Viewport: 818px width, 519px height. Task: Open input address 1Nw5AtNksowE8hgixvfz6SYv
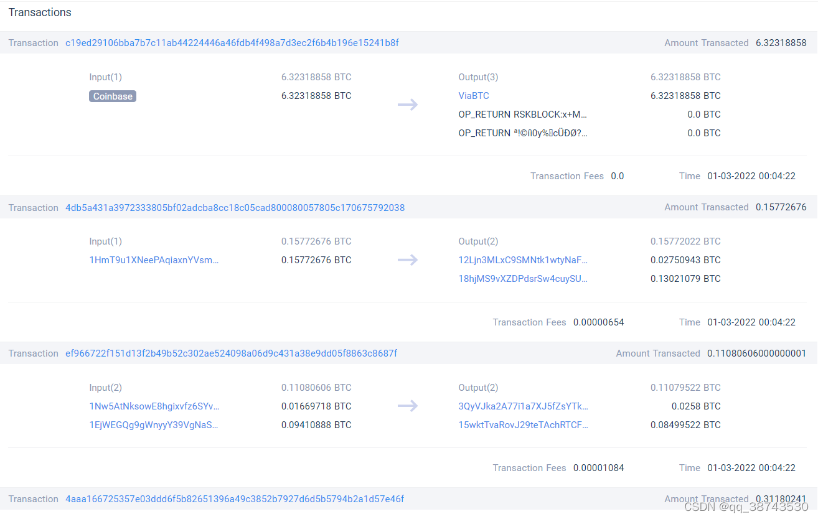click(x=154, y=406)
